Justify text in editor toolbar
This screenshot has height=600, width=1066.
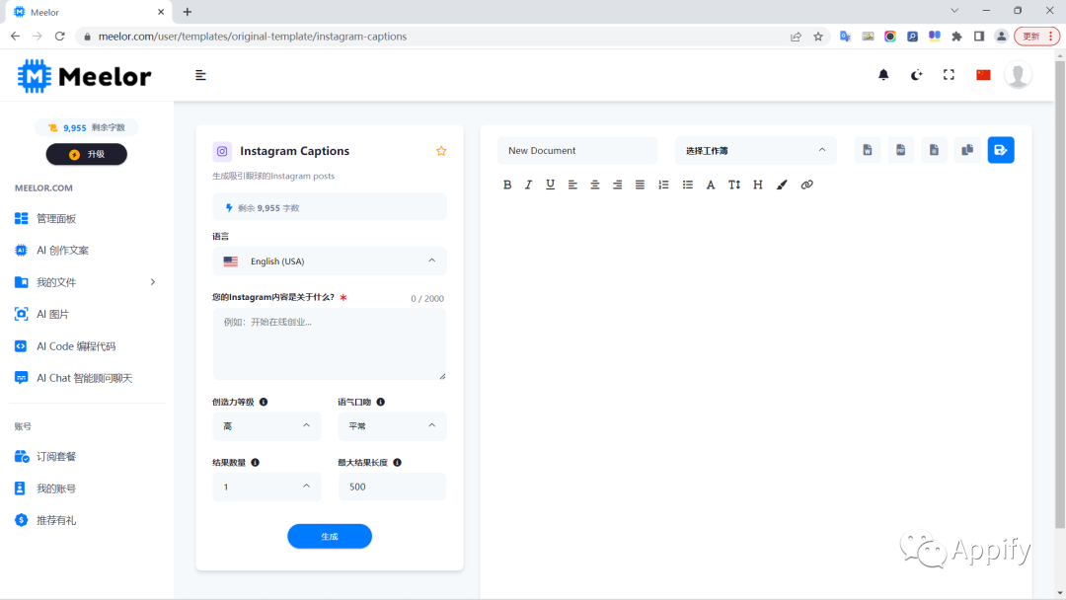640,185
